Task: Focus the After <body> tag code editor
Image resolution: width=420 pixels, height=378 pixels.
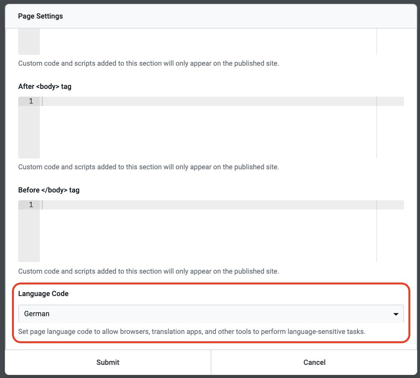Action: [211, 128]
